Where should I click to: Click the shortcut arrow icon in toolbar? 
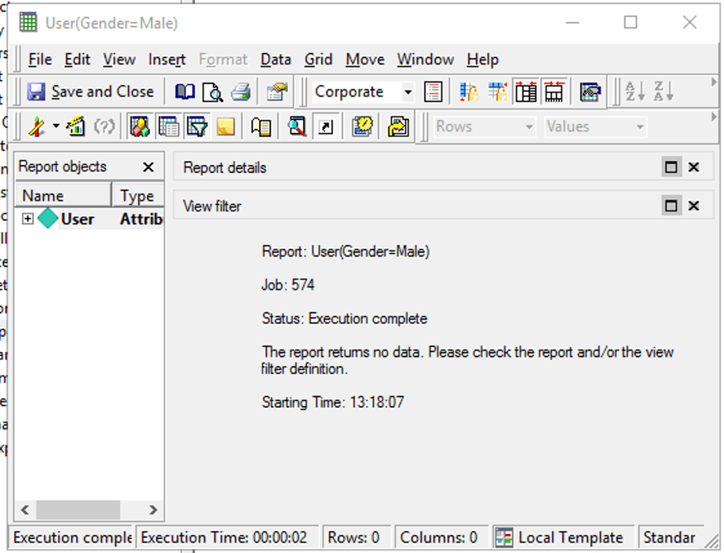[x=325, y=126]
